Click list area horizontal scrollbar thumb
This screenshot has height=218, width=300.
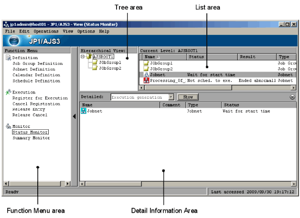coord(188,88)
